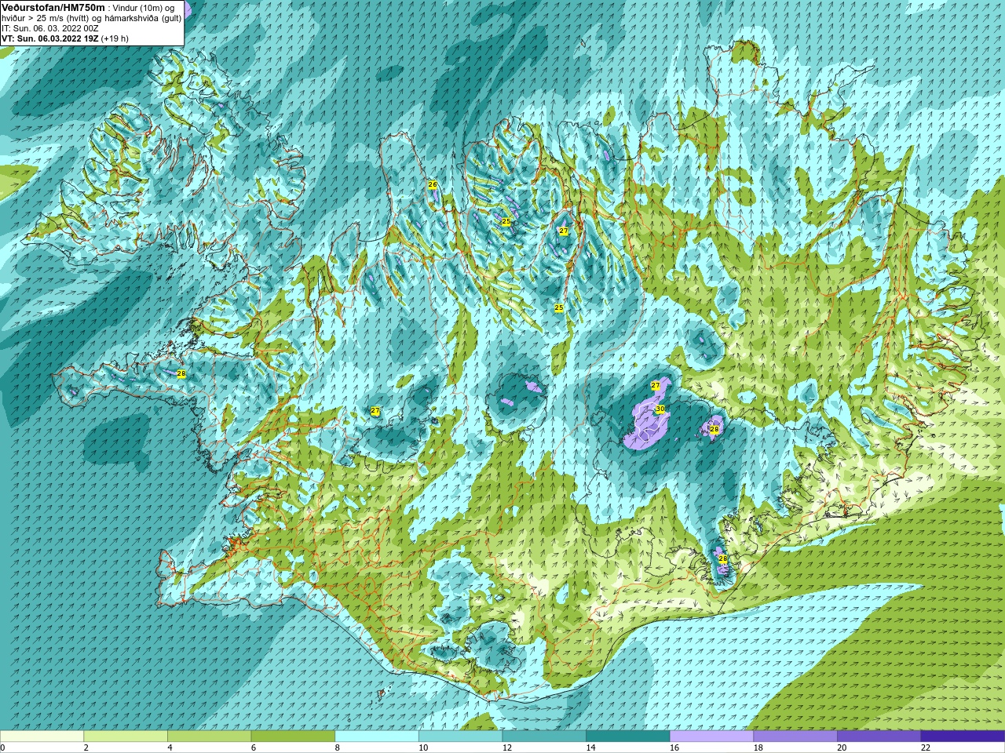The width and height of the screenshot is (1005, 753).
Task: Click legend tick label 22
Action: point(926,748)
